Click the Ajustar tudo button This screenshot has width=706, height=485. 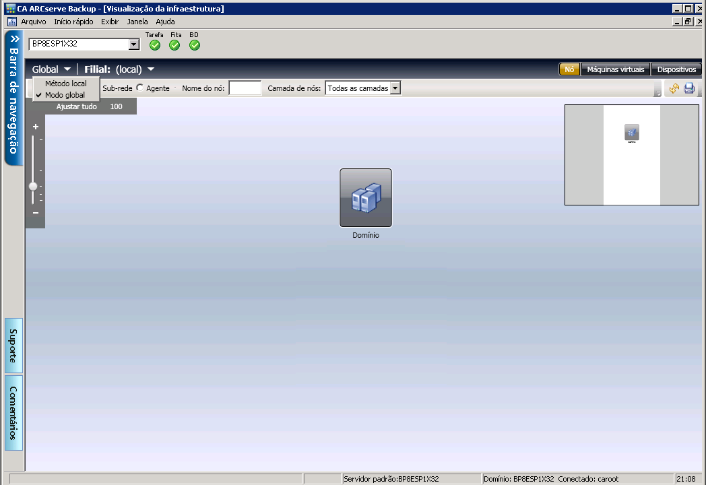[76, 106]
